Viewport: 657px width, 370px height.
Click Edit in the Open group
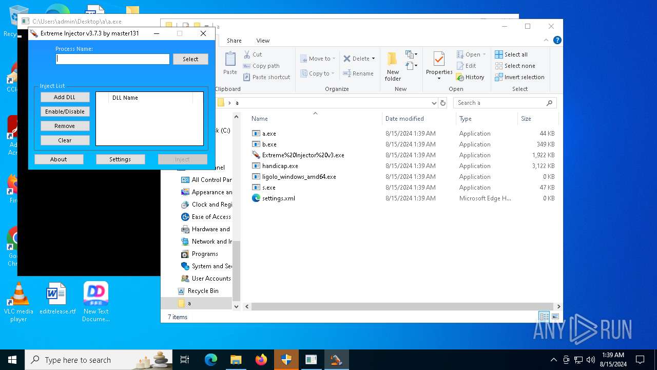click(466, 66)
